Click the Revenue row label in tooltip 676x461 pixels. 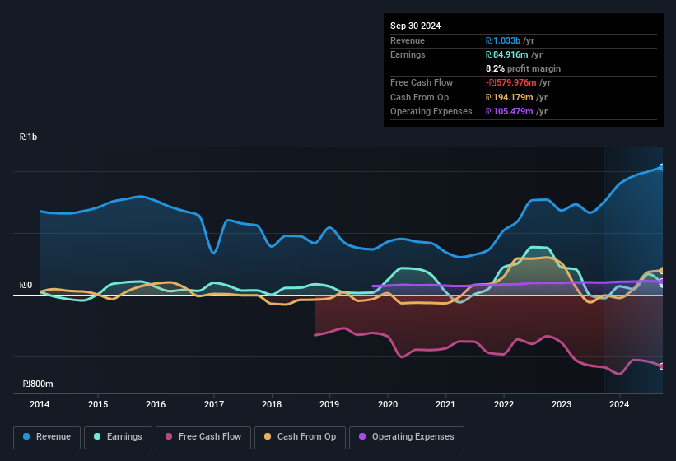(408, 40)
